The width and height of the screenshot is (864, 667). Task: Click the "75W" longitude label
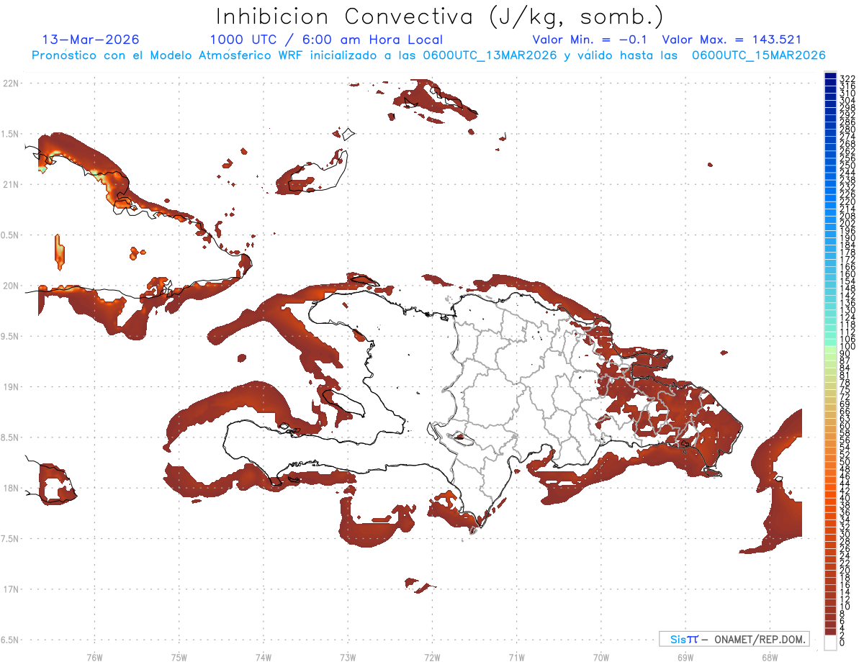click(179, 658)
